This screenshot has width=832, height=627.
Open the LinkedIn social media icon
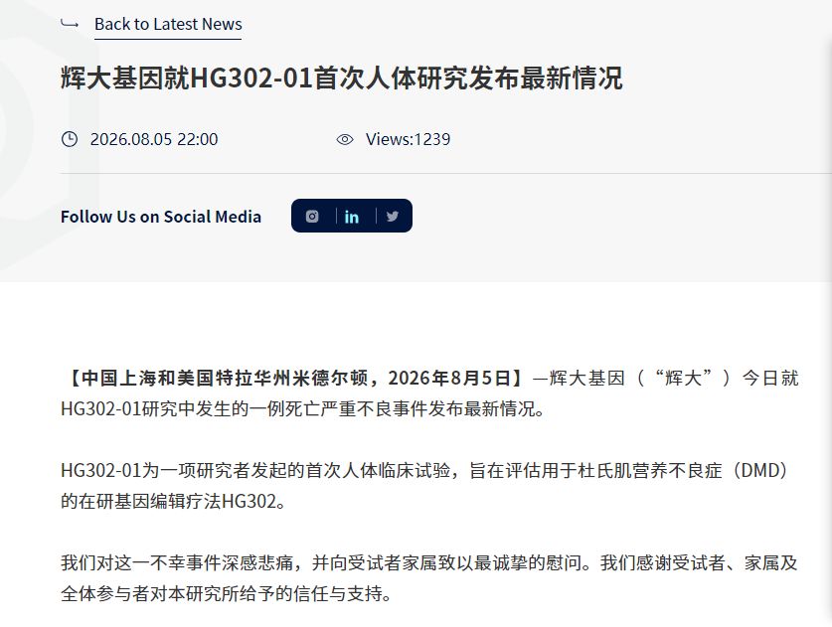(x=351, y=217)
